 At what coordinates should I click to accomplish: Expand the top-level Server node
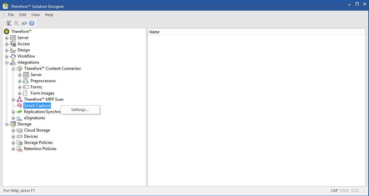point(7,38)
